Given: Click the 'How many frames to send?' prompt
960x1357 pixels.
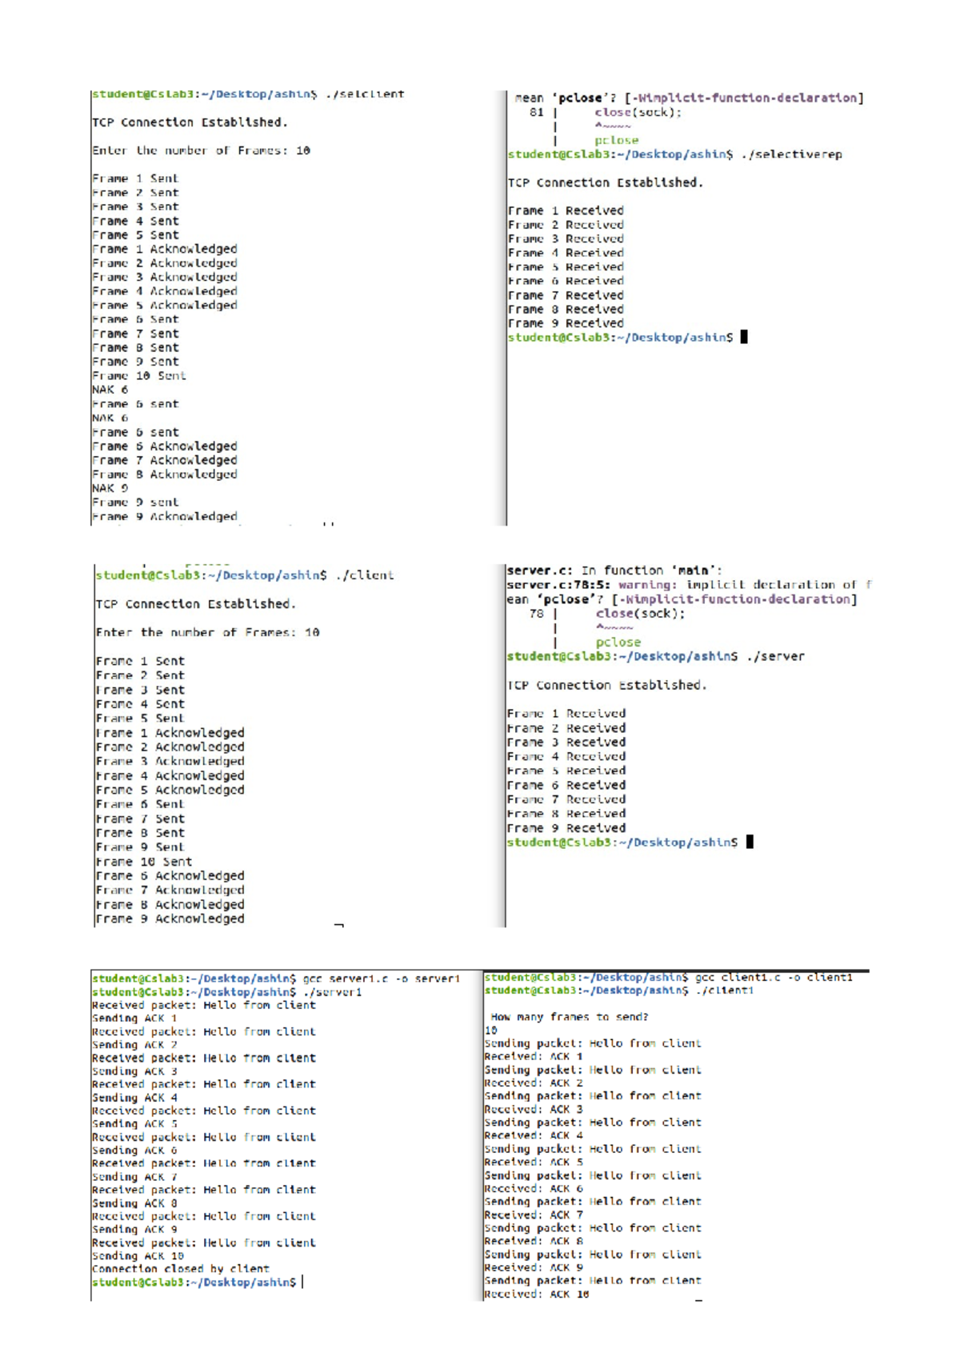Looking at the screenshot, I should pos(569,1017).
